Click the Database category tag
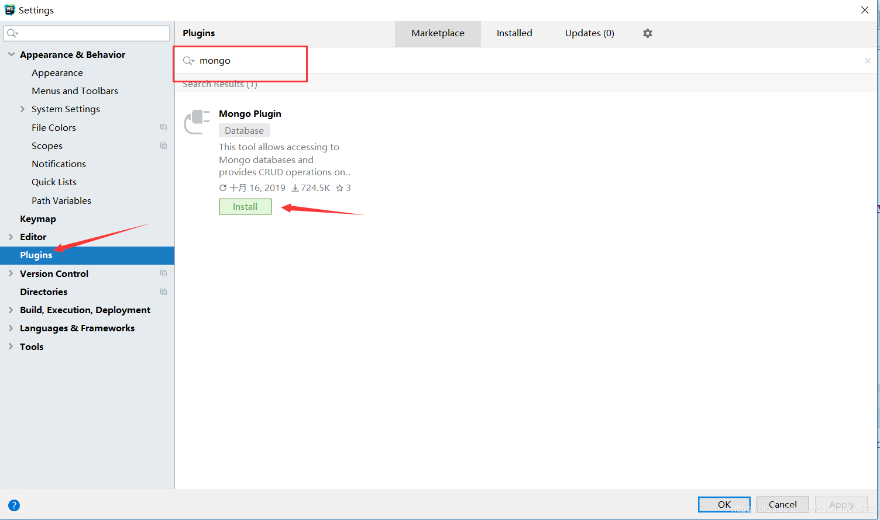The height and width of the screenshot is (520, 880). [x=245, y=131]
